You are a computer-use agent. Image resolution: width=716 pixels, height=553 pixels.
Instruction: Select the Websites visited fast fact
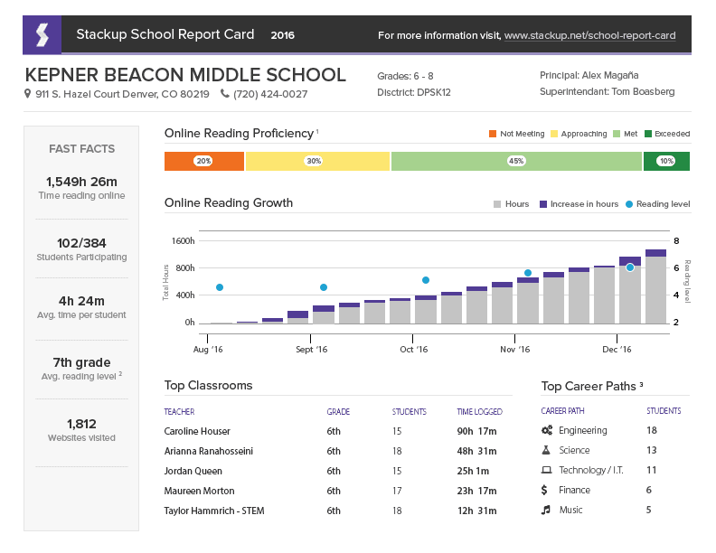(x=80, y=429)
